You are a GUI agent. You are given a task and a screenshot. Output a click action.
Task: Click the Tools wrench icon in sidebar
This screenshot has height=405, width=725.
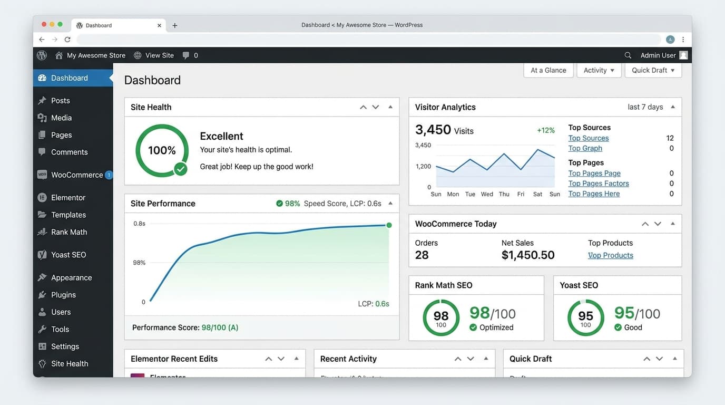(42, 329)
